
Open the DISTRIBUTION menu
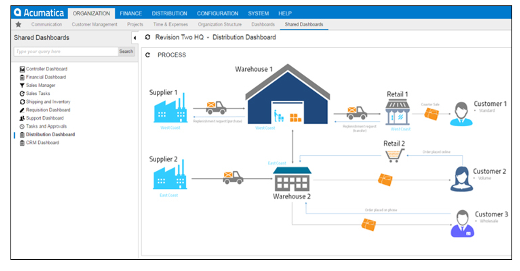(169, 13)
